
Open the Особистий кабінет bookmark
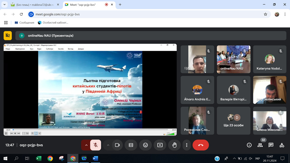pyautogui.click(x=53, y=23)
